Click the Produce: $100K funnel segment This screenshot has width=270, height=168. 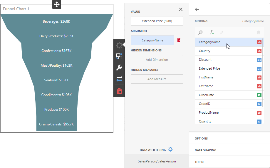click(56, 110)
